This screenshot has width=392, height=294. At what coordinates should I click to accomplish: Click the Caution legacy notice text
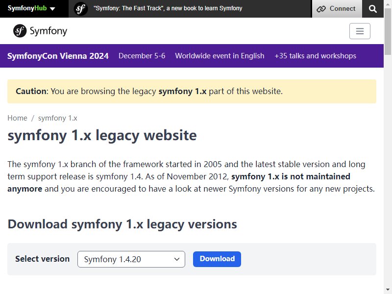pos(149,91)
